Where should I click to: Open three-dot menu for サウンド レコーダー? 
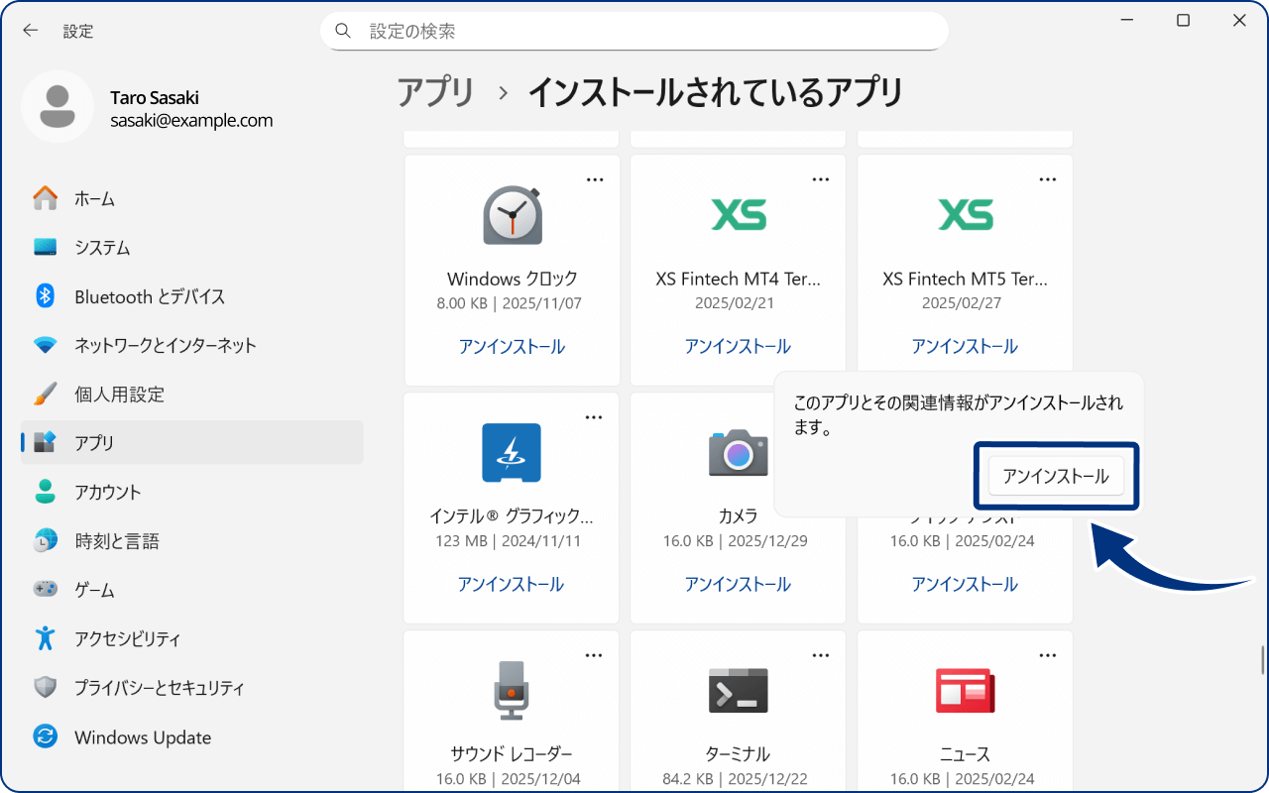tap(594, 655)
